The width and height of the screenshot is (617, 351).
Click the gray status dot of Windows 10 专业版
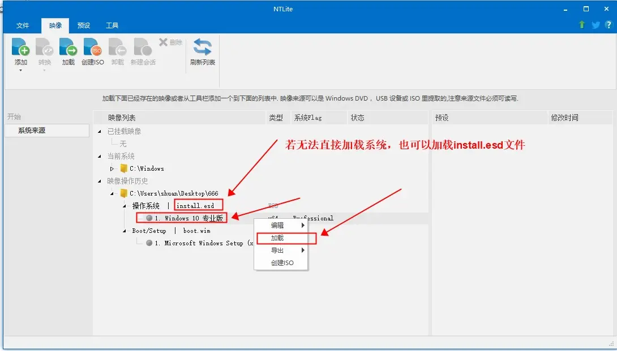click(149, 218)
